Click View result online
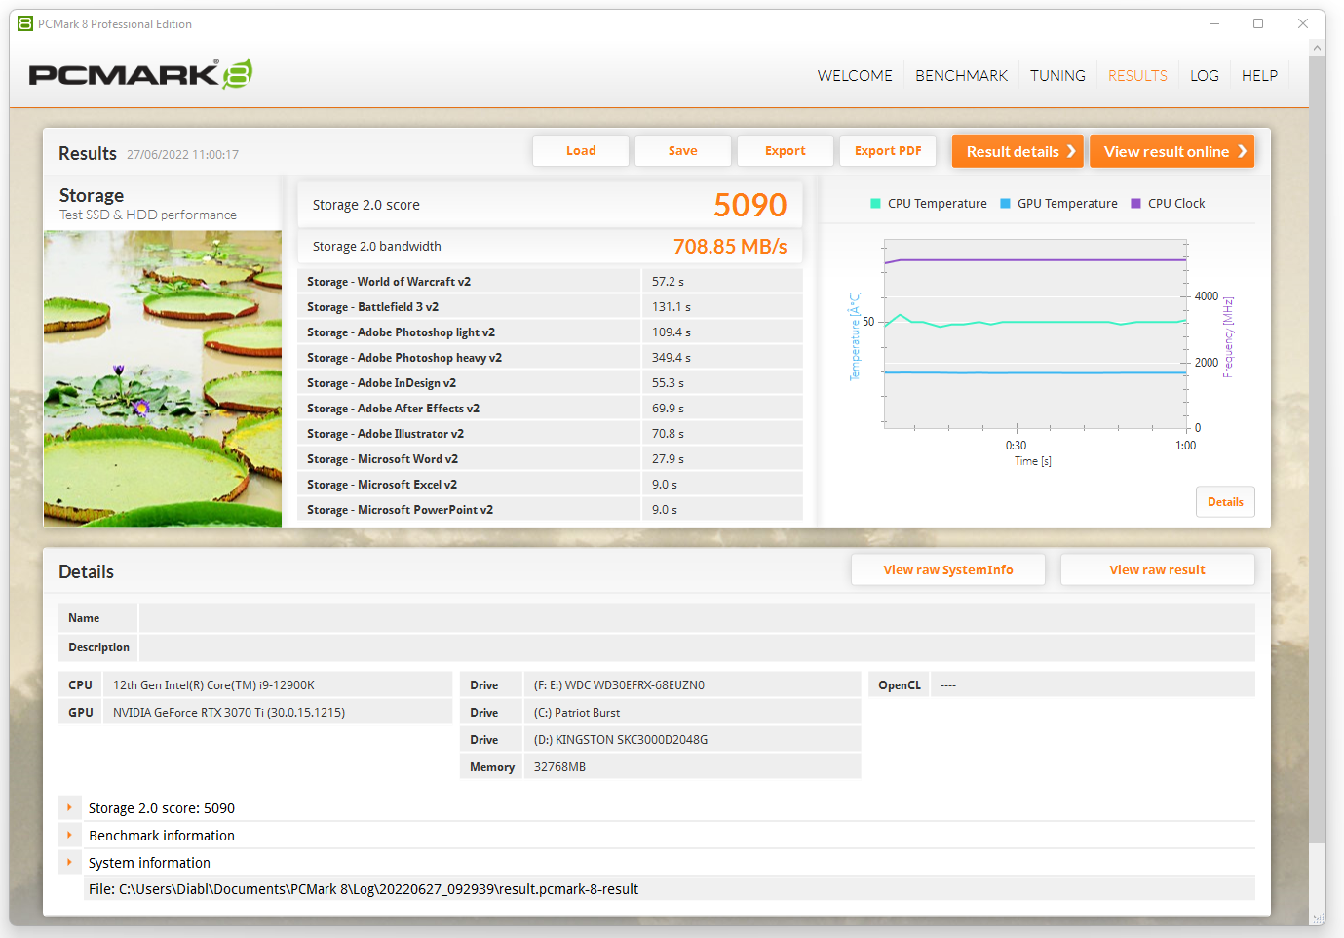 1171,151
